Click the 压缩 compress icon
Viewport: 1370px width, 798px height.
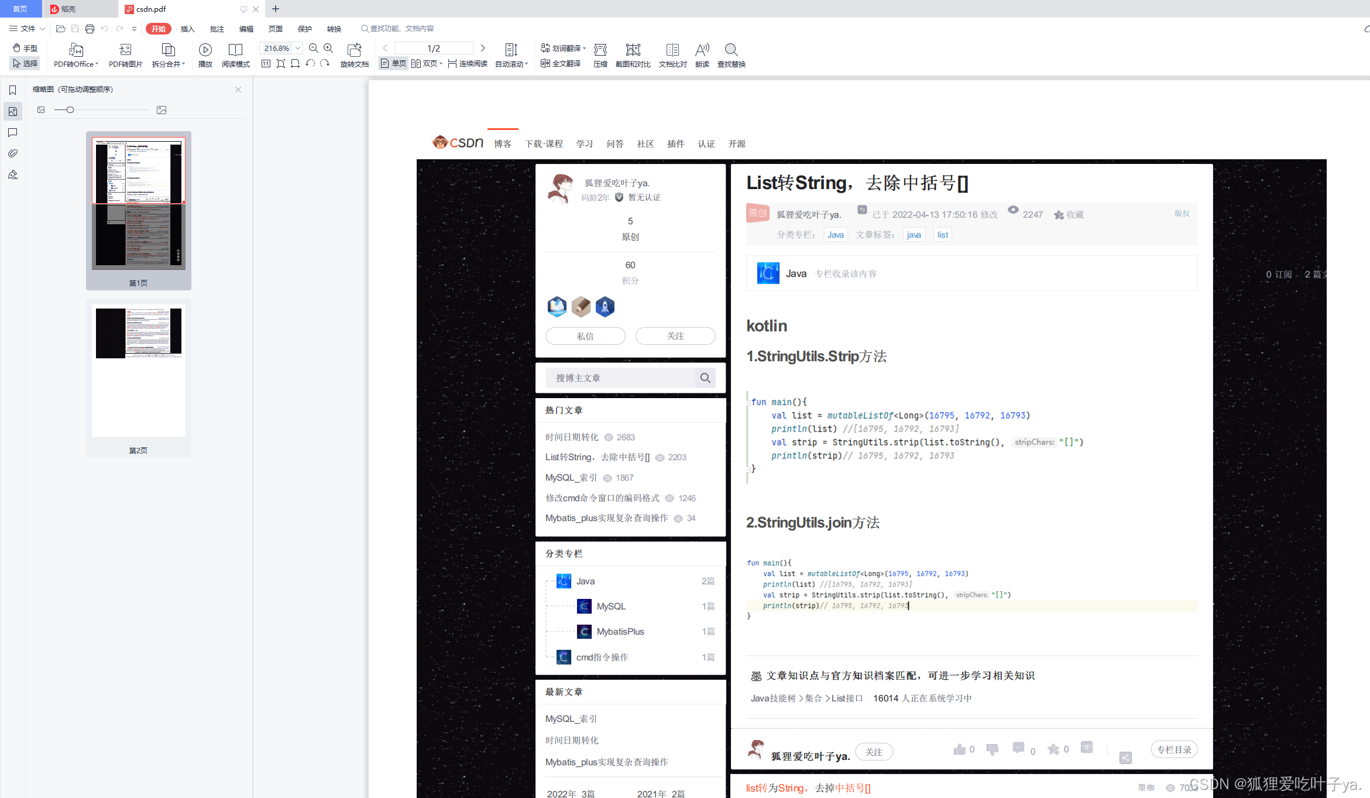click(600, 50)
